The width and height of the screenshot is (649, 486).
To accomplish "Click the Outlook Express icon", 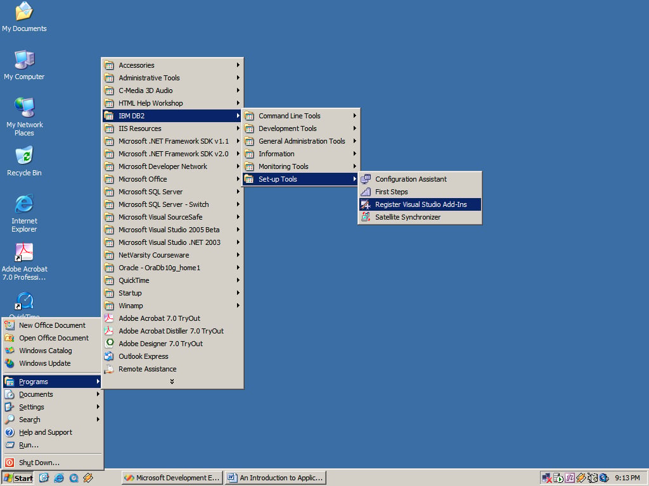I will tap(109, 356).
